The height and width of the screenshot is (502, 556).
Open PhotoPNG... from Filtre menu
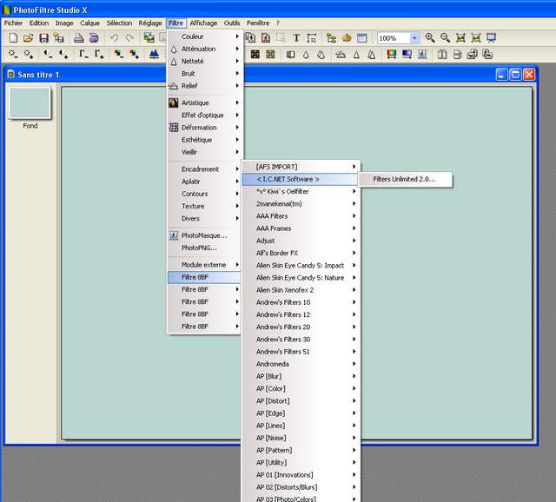coord(205,248)
